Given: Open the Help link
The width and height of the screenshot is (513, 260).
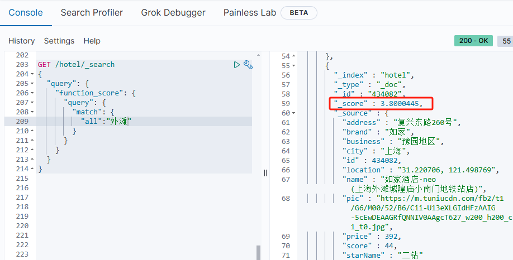Looking at the screenshot, I should (x=92, y=41).
